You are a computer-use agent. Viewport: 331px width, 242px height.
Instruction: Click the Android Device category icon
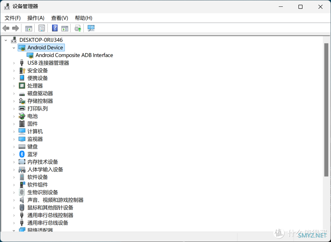click(x=22, y=48)
